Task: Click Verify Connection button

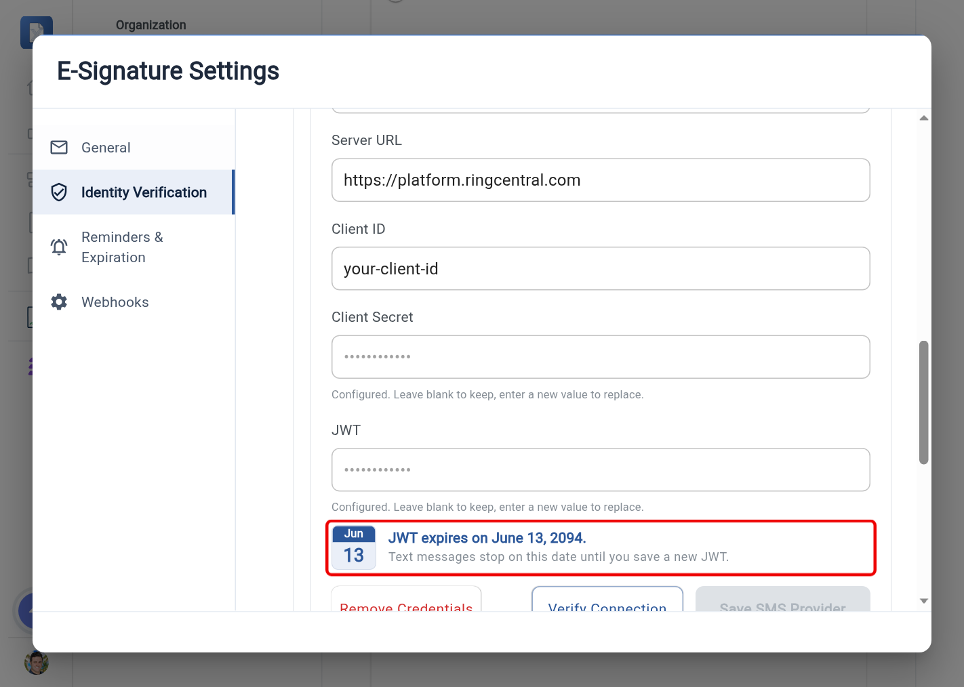Action: tap(607, 600)
